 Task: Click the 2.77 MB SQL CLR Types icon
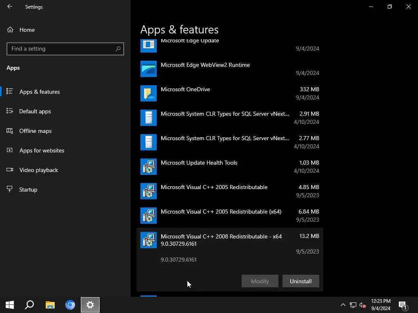click(x=149, y=142)
